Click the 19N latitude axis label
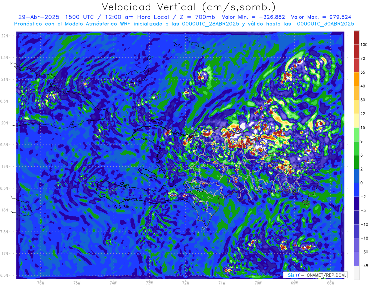Screen dimensions: 371x287 click(5, 166)
